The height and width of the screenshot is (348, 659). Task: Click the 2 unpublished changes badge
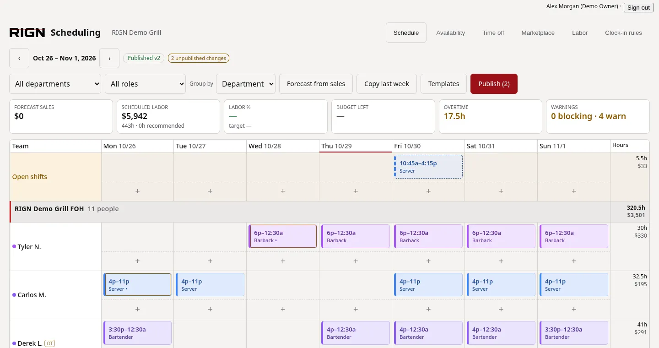(x=199, y=58)
